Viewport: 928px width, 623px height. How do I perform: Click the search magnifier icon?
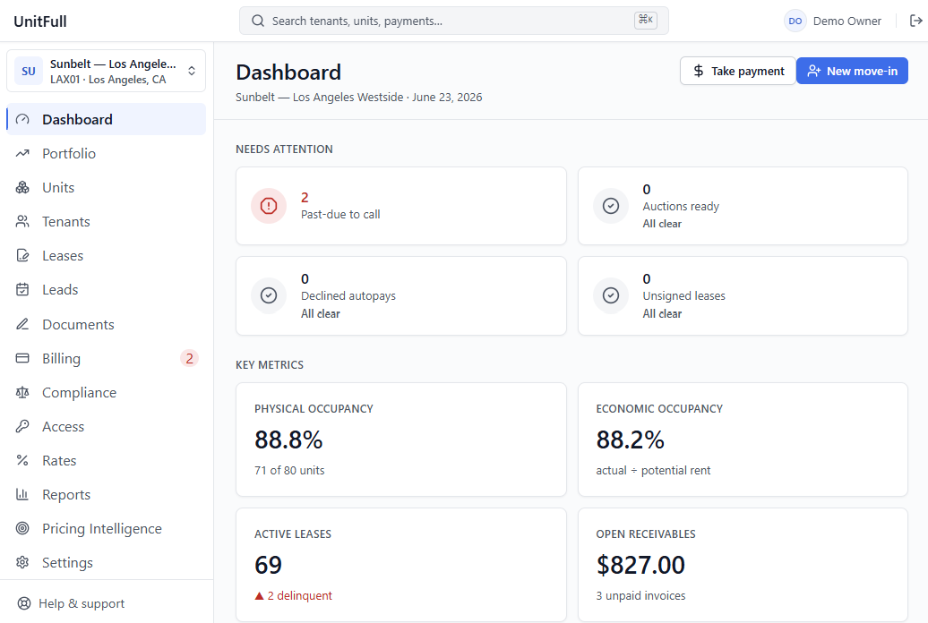click(x=257, y=21)
